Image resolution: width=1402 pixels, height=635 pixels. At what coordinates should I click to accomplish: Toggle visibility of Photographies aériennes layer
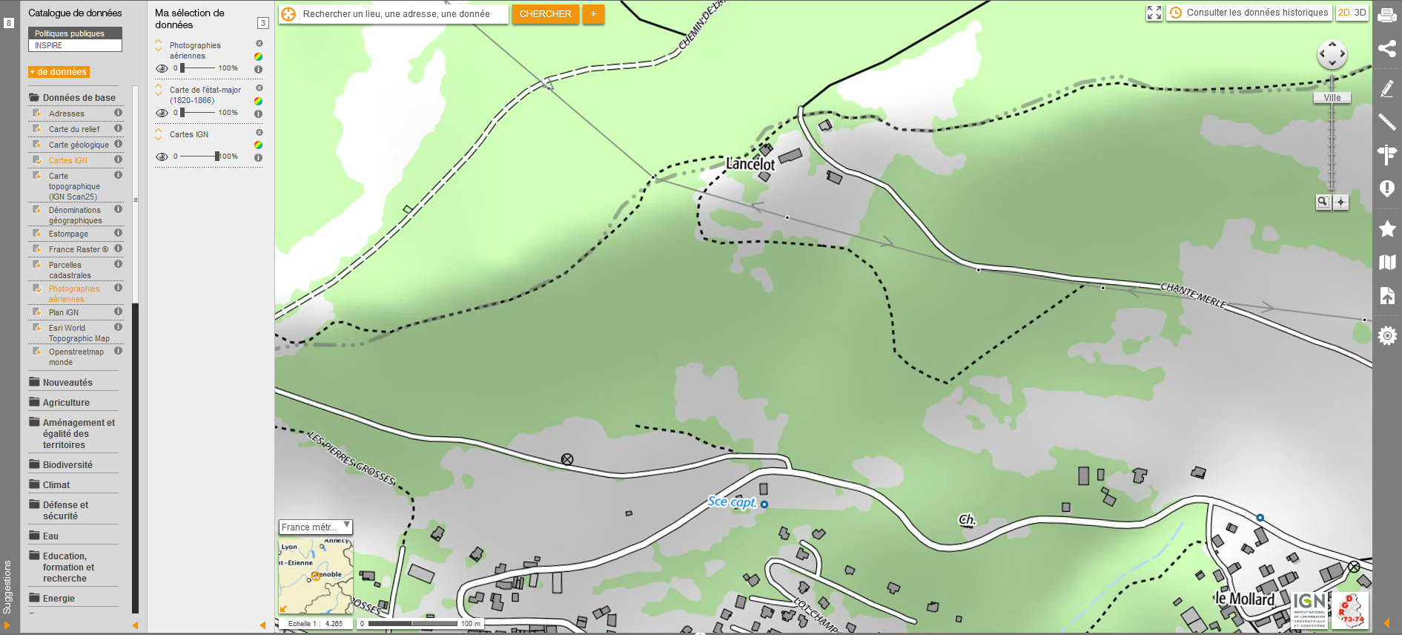pyautogui.click(x=162, y=68)
